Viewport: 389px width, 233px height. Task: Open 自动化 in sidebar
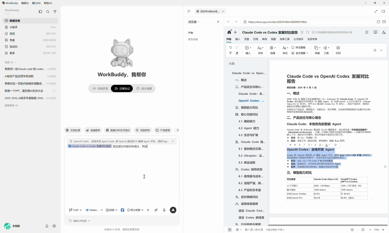click(30, 47)
